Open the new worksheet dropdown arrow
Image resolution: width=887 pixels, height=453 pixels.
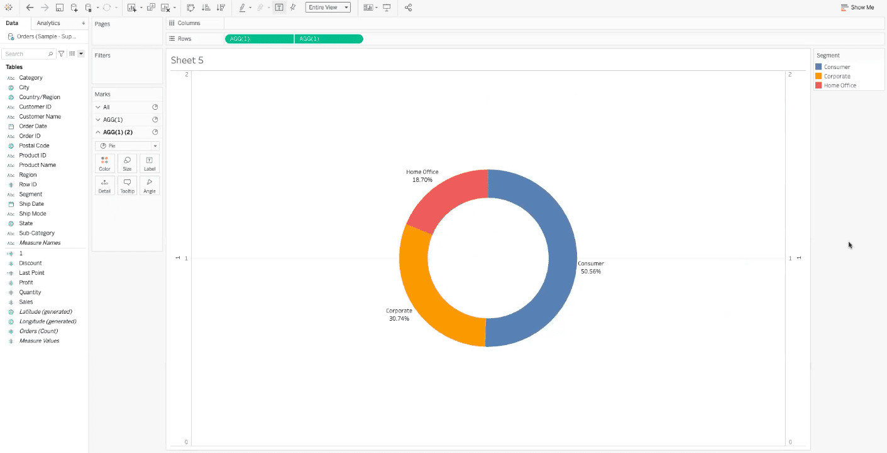pos(141,8)
